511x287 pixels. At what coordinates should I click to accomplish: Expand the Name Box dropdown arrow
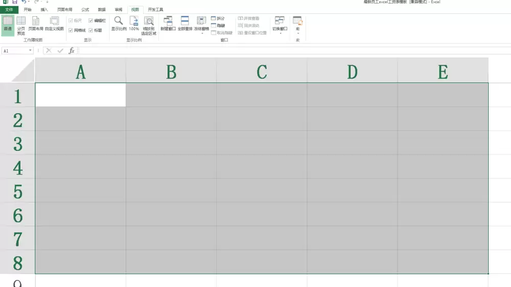(30, 50)
